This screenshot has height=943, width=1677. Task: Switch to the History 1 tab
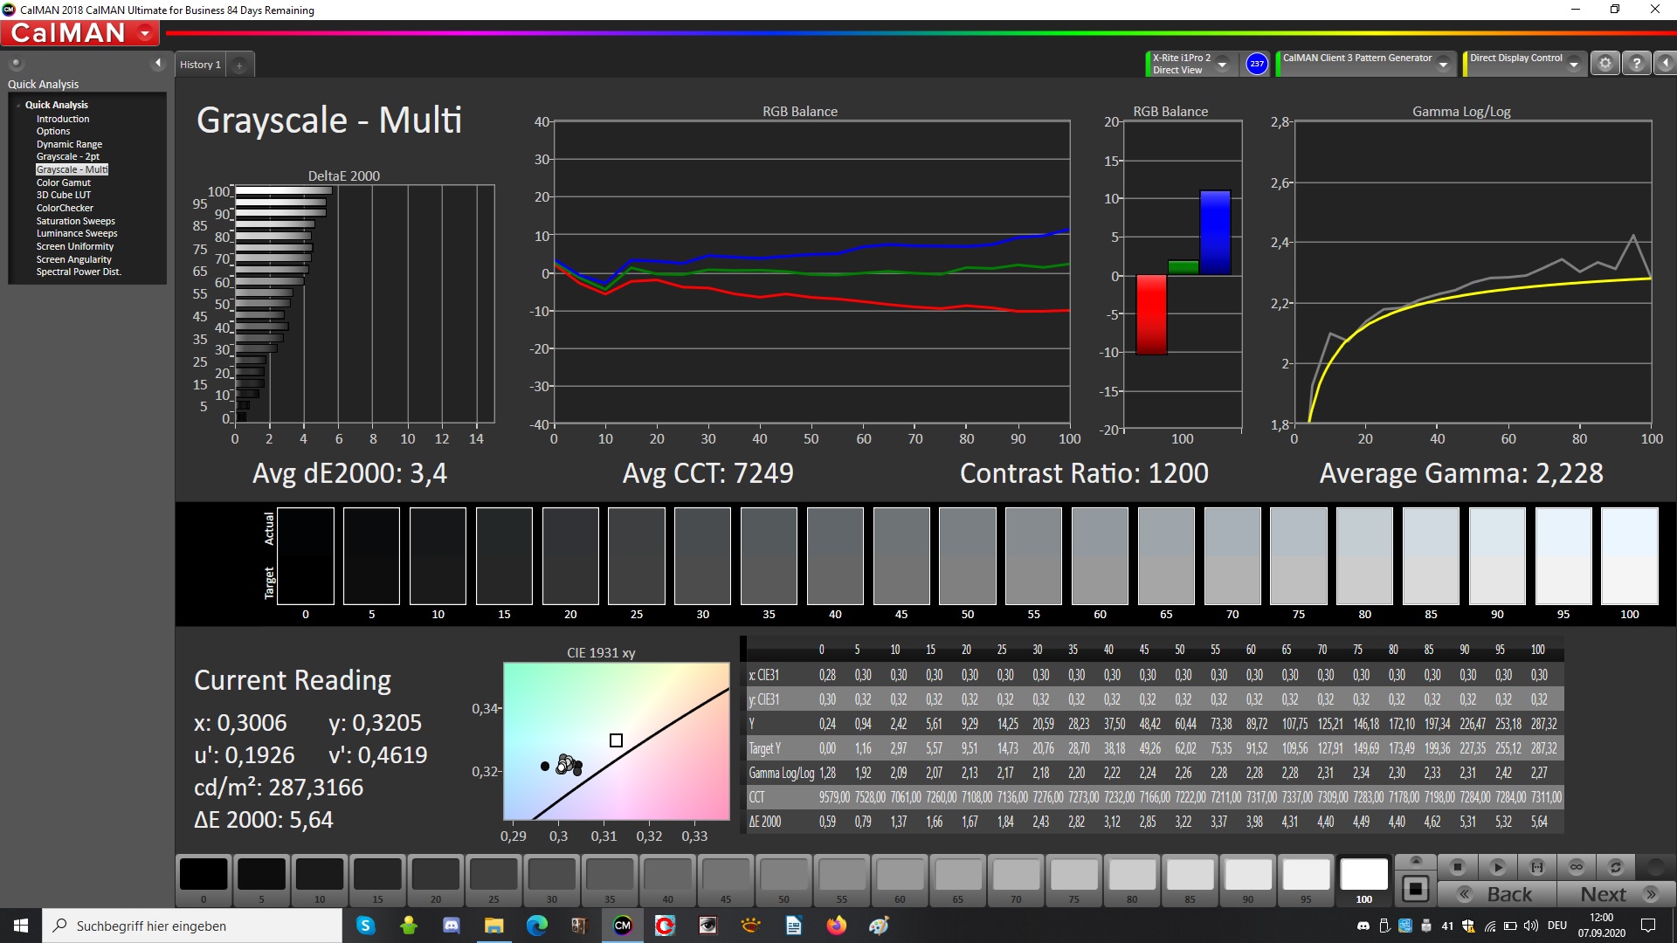pyautogui.click(x=200, y=65)
